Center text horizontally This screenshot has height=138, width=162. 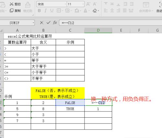[112, 11]
